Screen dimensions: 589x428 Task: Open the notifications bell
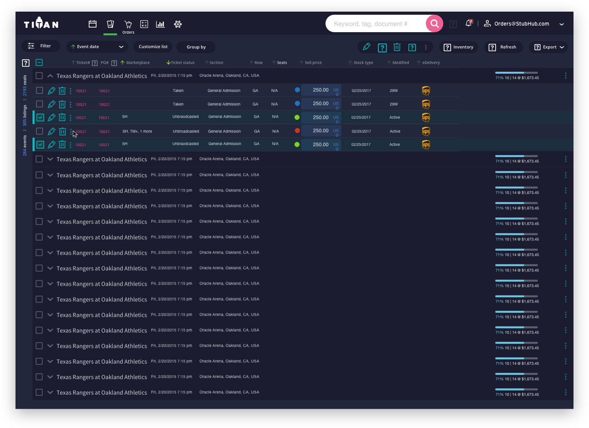pos(469,23)
